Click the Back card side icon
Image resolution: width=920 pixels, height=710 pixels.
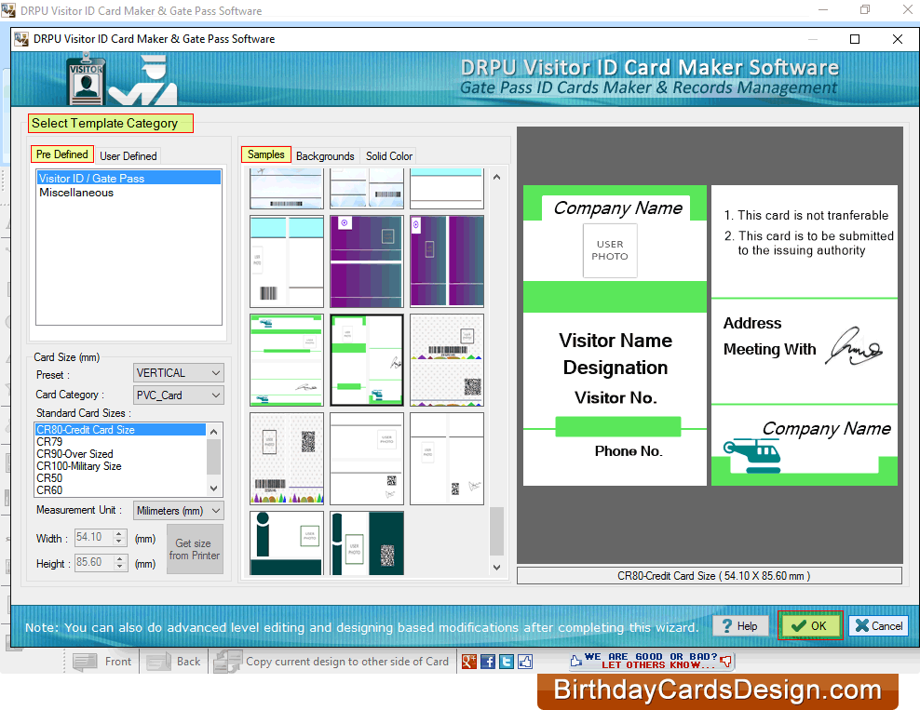tap(158, 662)
